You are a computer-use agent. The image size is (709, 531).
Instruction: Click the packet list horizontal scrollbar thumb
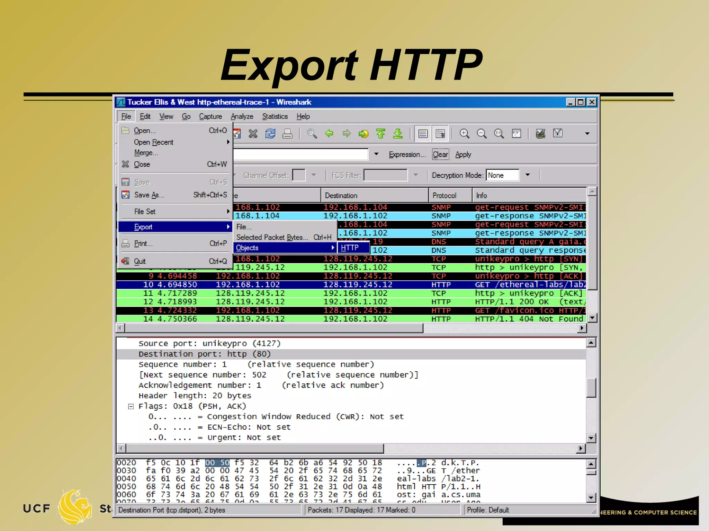click(x=274, y=328)
